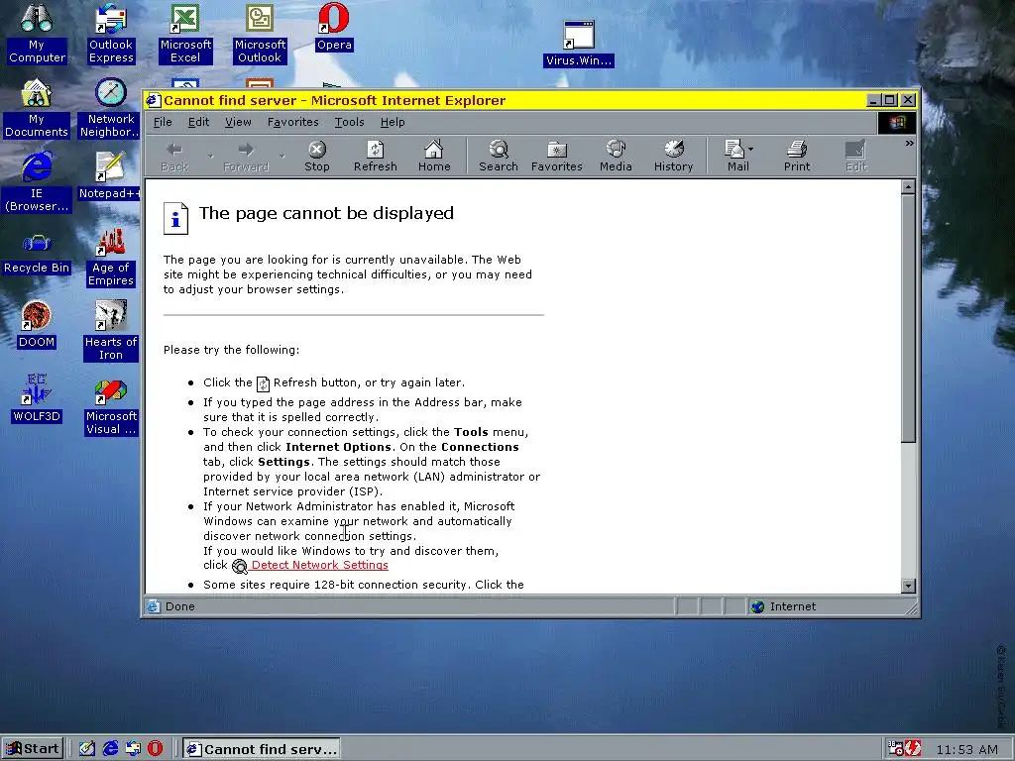Click the taskbar clock showing 11:53 AM
The width and height of the screenshot is (1015, 761).
966,749
